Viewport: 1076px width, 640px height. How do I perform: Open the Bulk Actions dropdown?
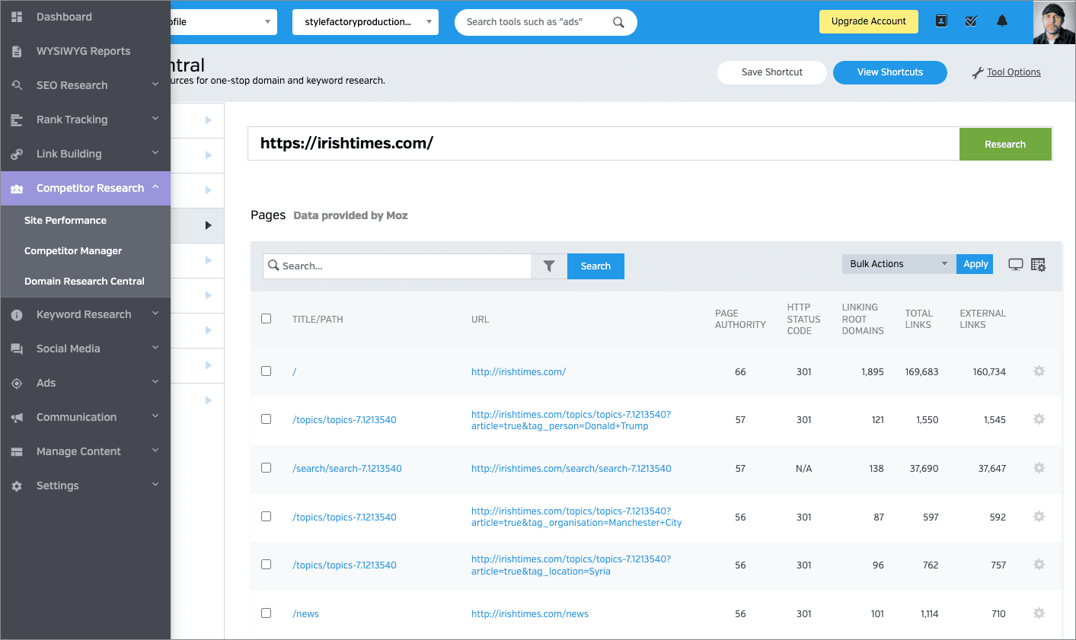(x=897, y=263)
